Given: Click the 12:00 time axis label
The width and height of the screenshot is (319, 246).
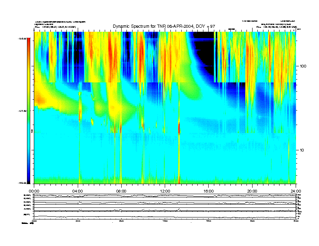Looking at the screenshot, I should point(165,191).
